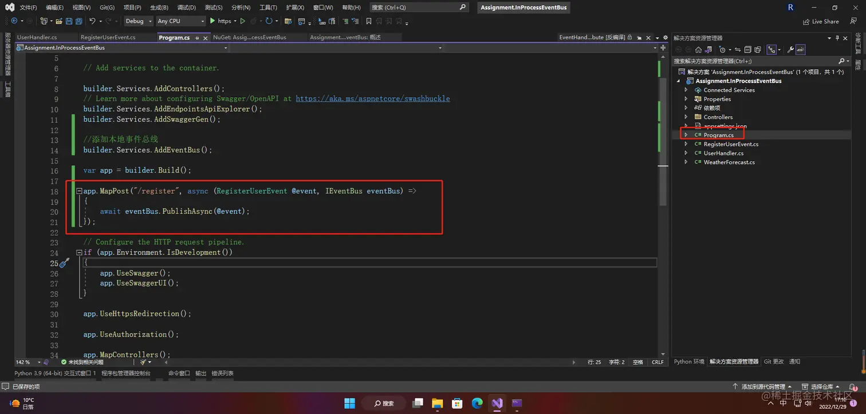Open the 文件(F) menu
866x414 pixels.
[28, 7]
